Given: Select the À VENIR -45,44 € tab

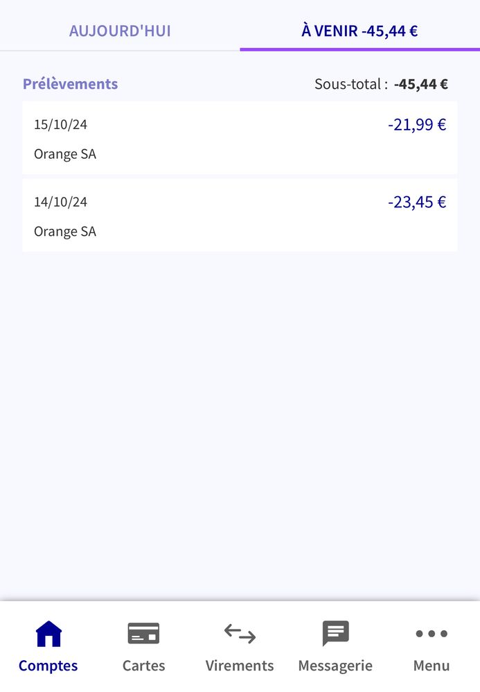Looking at the screenshot, I should coord(359,31).
